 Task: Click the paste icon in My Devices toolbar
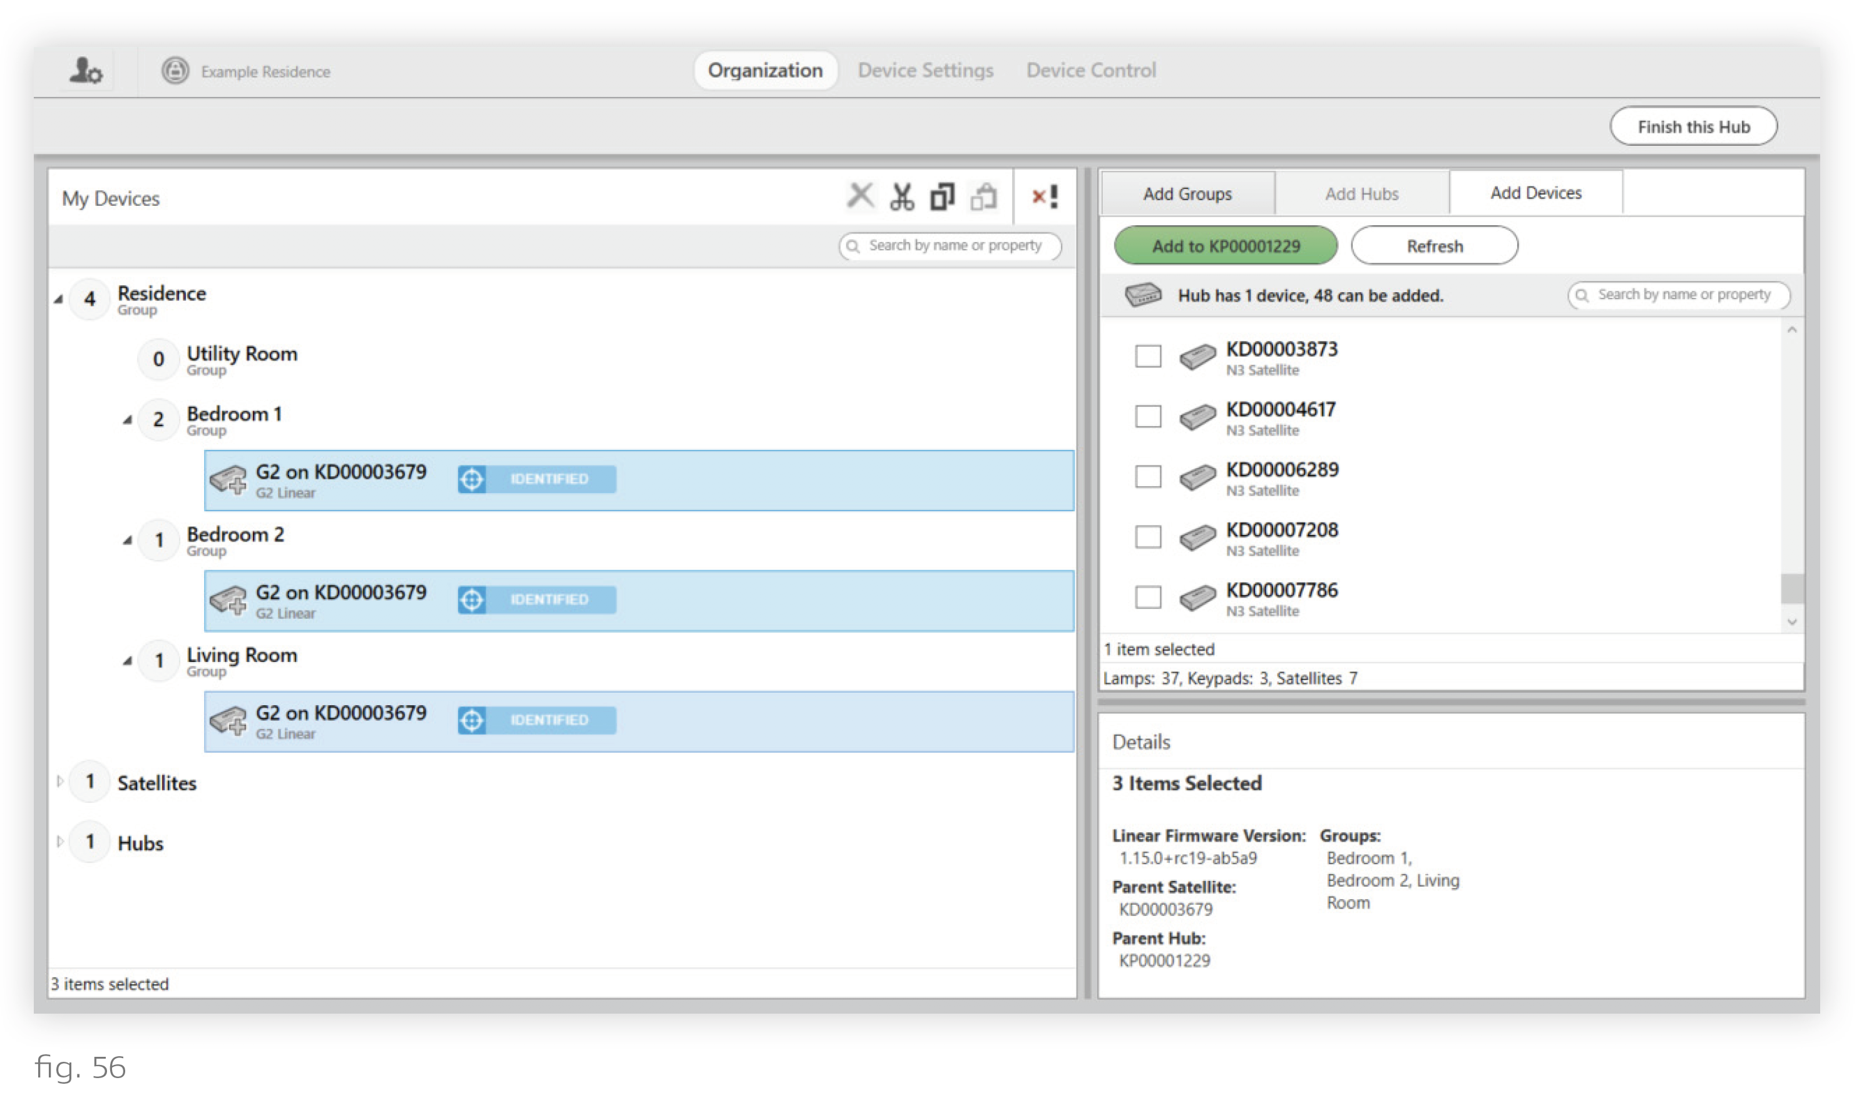point(983,197)
